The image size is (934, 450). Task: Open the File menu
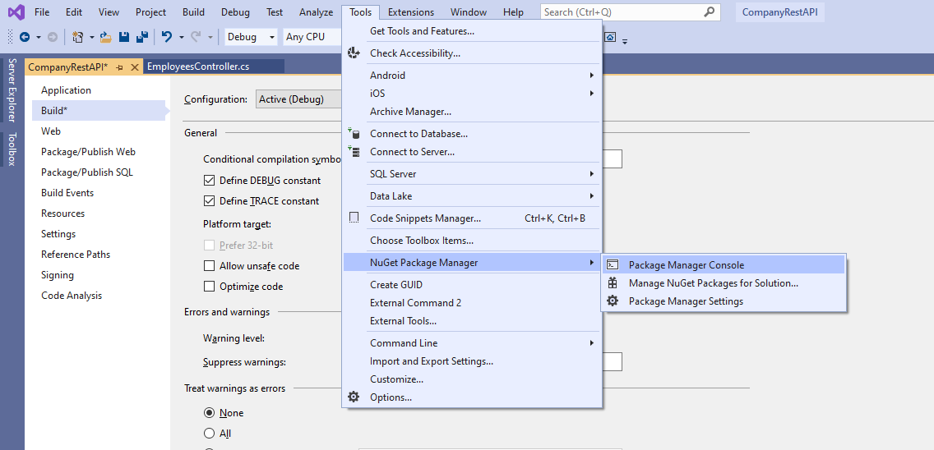42,11
